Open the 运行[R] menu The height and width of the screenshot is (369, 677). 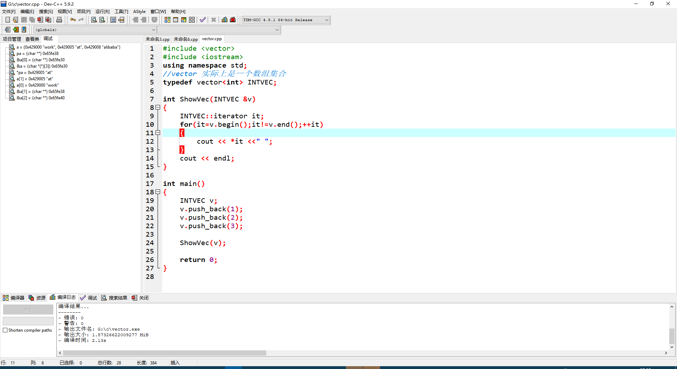pos(103,12)
